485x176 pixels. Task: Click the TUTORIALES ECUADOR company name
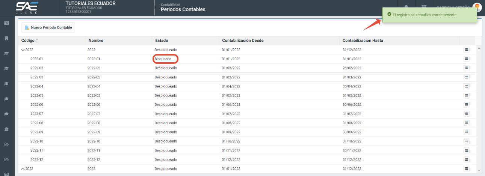(91, 3)
